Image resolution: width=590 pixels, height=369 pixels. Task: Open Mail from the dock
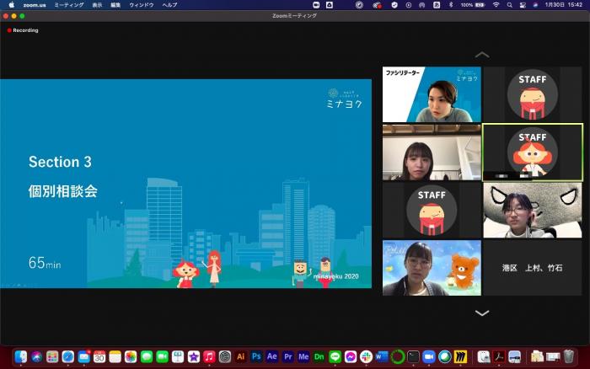point(84,356)
